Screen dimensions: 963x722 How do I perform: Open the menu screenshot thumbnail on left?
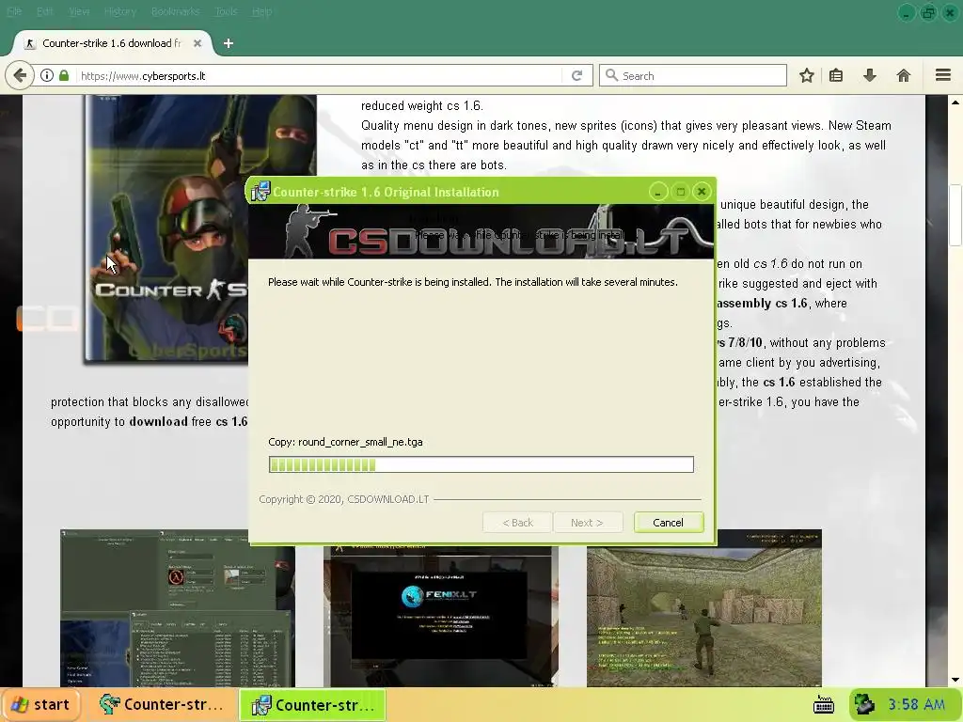point(178,608)
